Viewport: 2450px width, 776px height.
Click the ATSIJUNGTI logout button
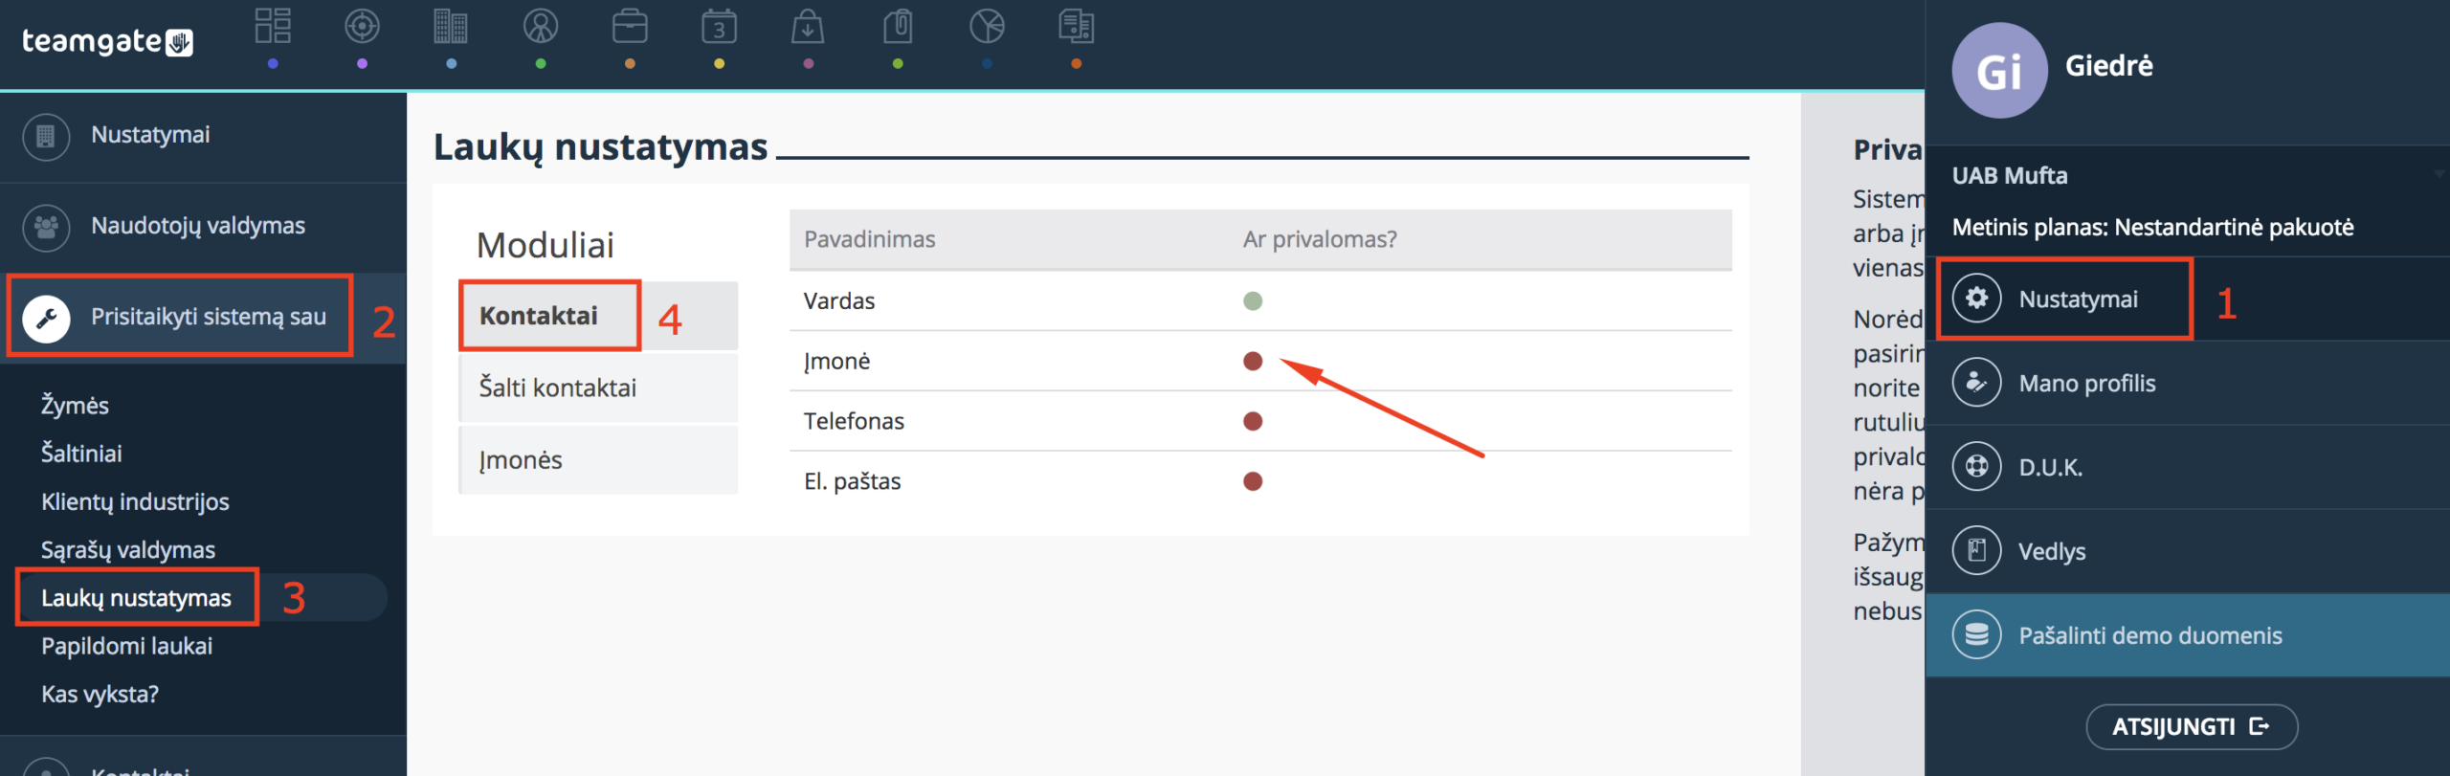point(2192,727)
